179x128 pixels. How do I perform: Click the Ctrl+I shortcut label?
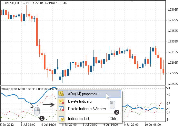113,119
